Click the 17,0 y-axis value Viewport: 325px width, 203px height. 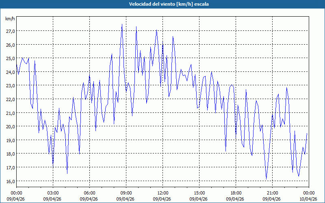pyautogui.click(x=10, y=167)
